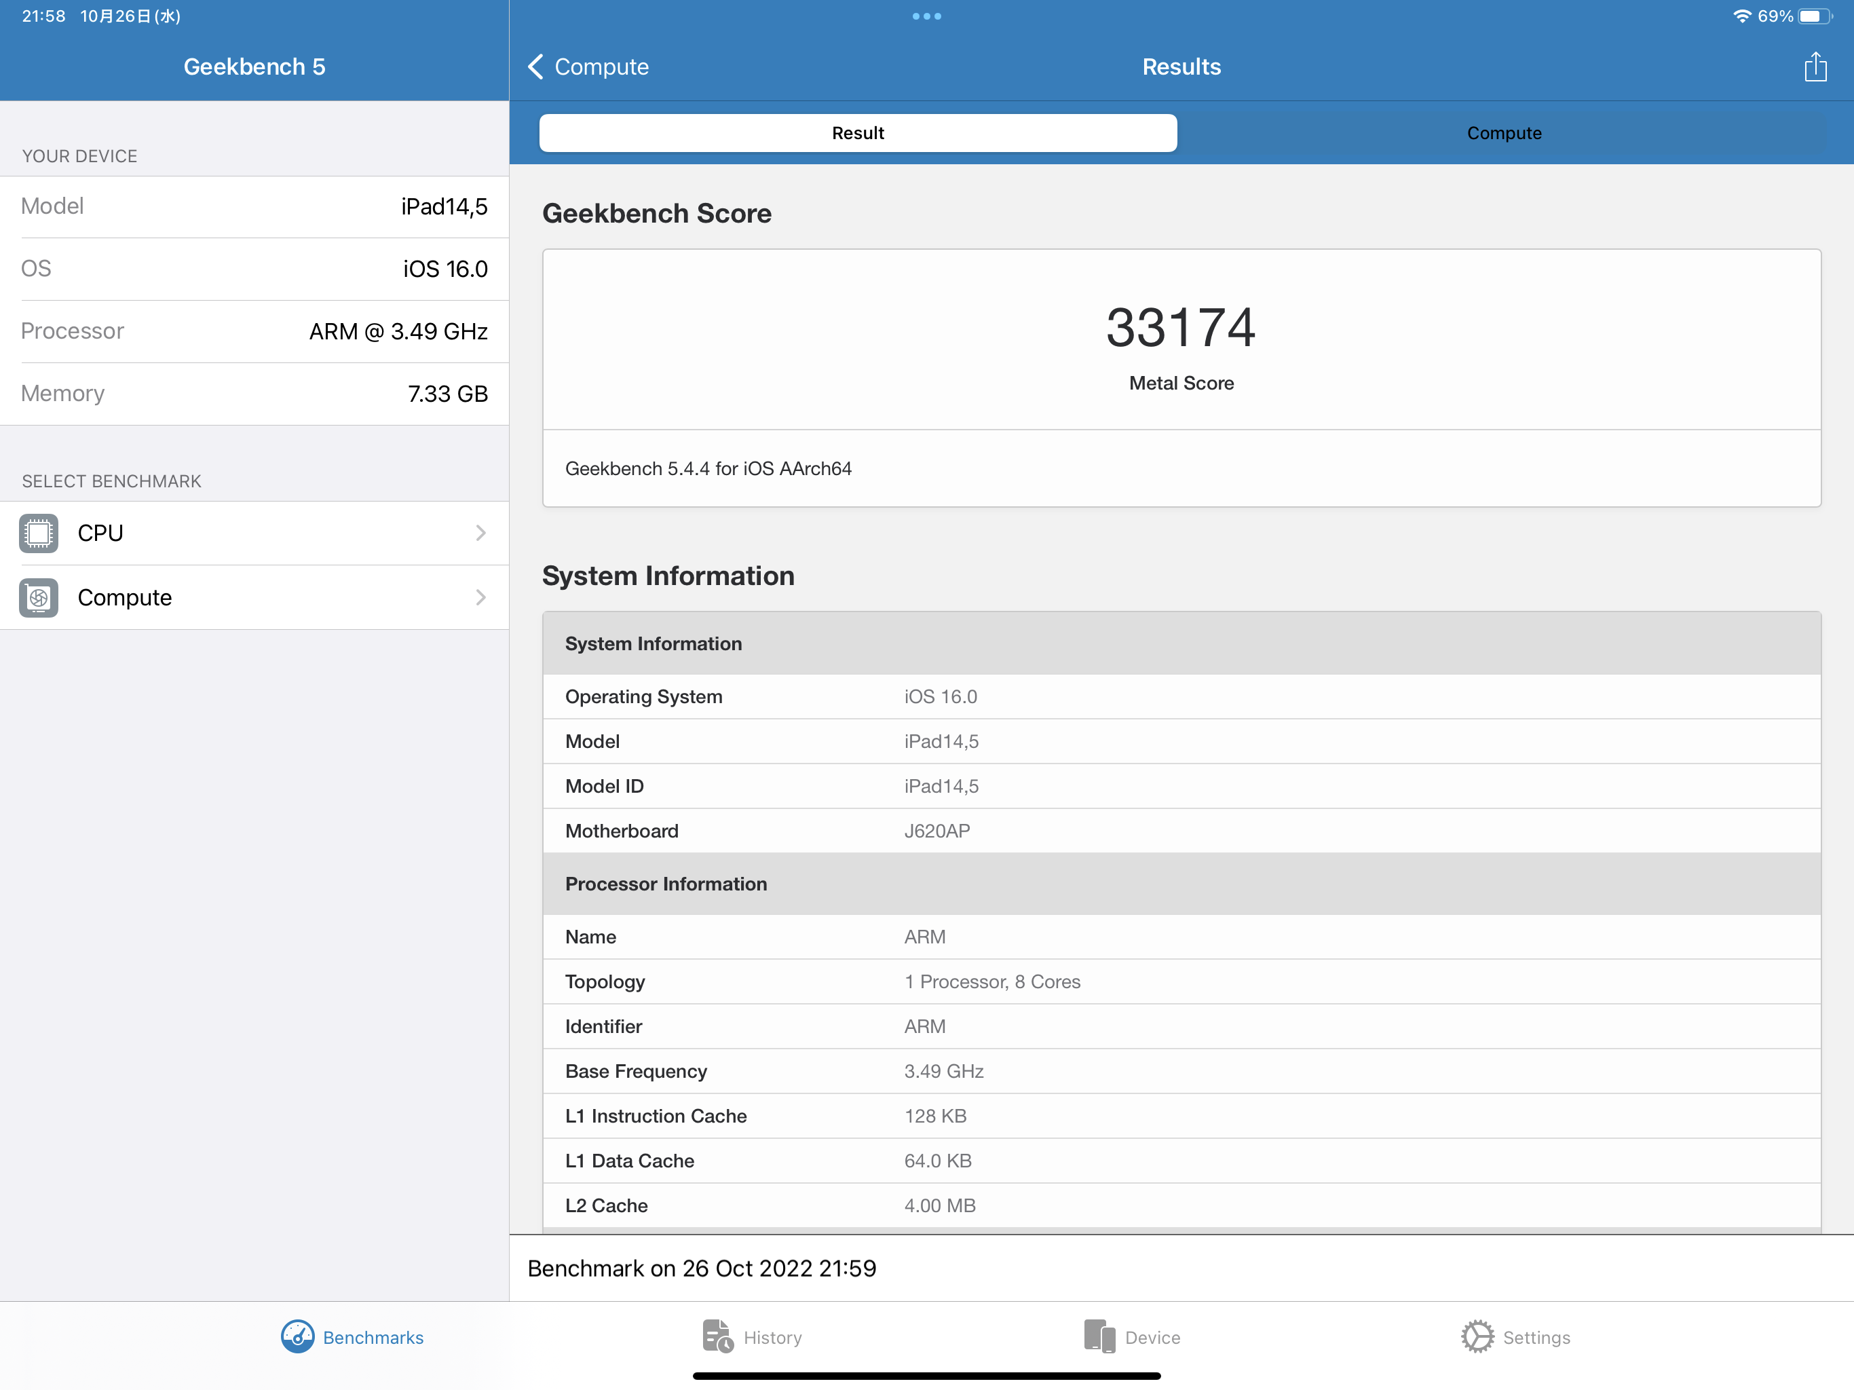
Task: Click the Topology value '1 Processor, 8 Cores'
Action: tap(992, 981)
